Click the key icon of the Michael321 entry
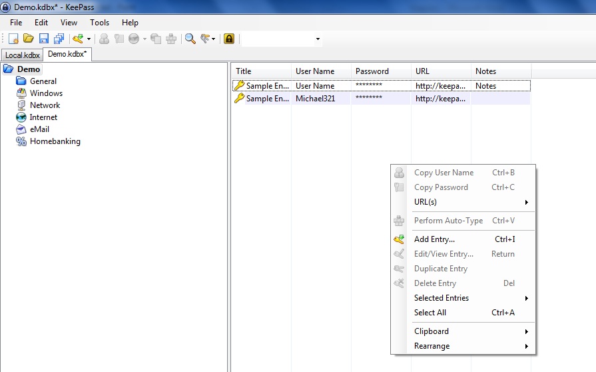The image size is (596, 372). pos(239,99)
